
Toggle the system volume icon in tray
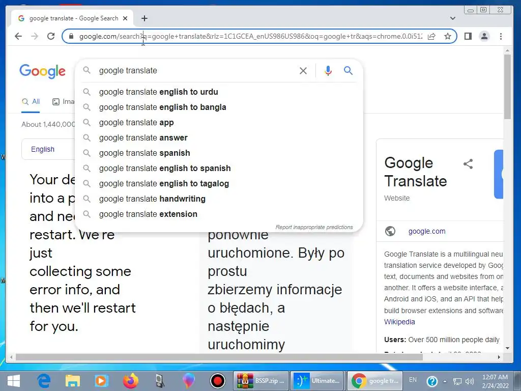click(470, 381)
